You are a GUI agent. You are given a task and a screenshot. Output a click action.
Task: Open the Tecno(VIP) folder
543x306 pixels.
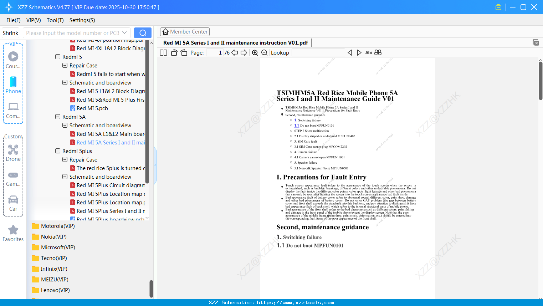[x=50, y=258]
